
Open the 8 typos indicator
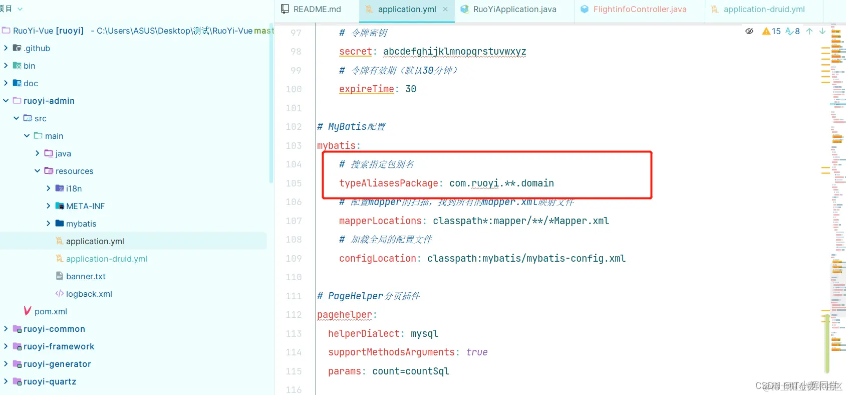pyautogui.click(x=793, y=31)
